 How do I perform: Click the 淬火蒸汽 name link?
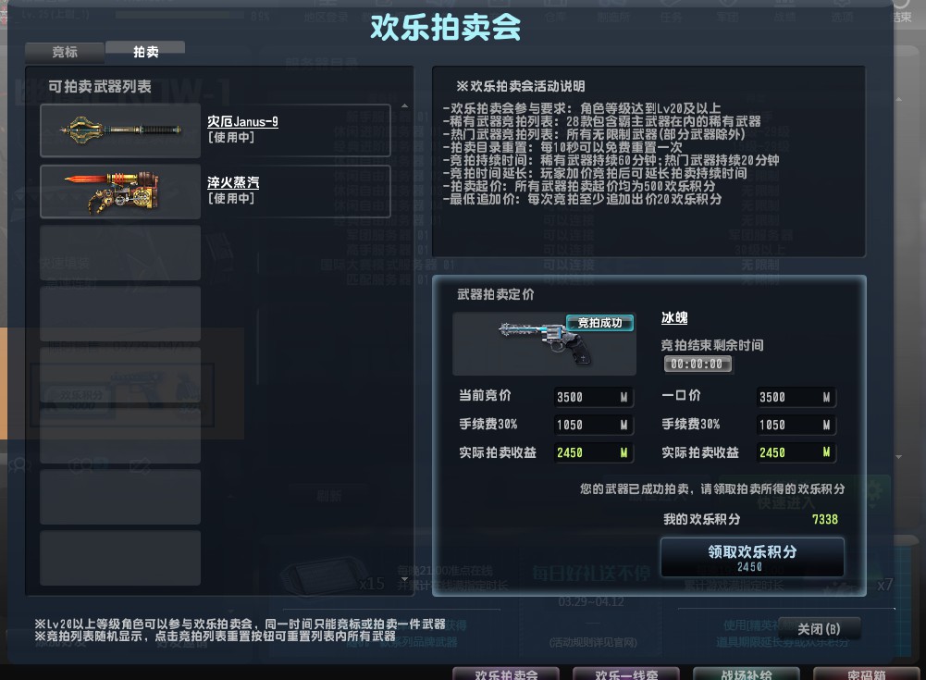(233, 182)
